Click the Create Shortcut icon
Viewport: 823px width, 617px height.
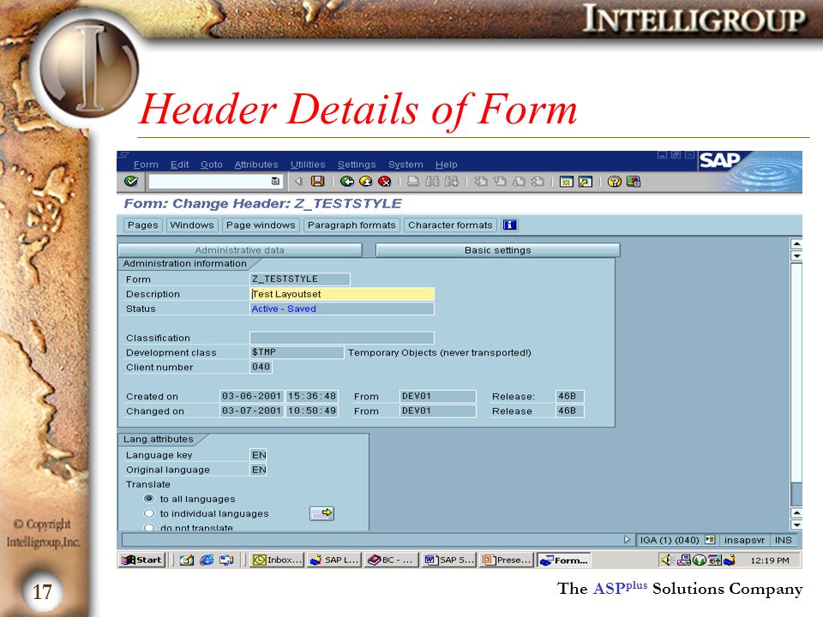[x=586, y=182]
